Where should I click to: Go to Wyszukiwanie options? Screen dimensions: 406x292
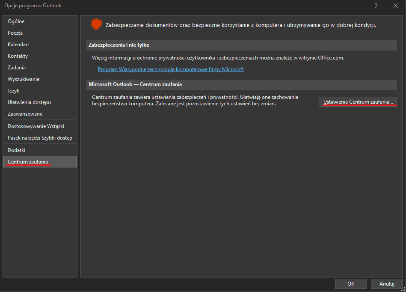(x=24, y=79)
